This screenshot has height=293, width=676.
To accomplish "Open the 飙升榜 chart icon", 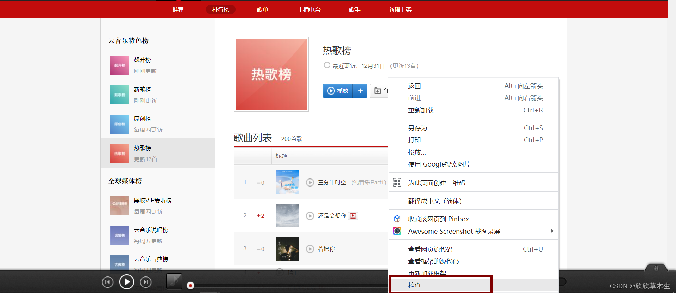I will click(120, 65).
